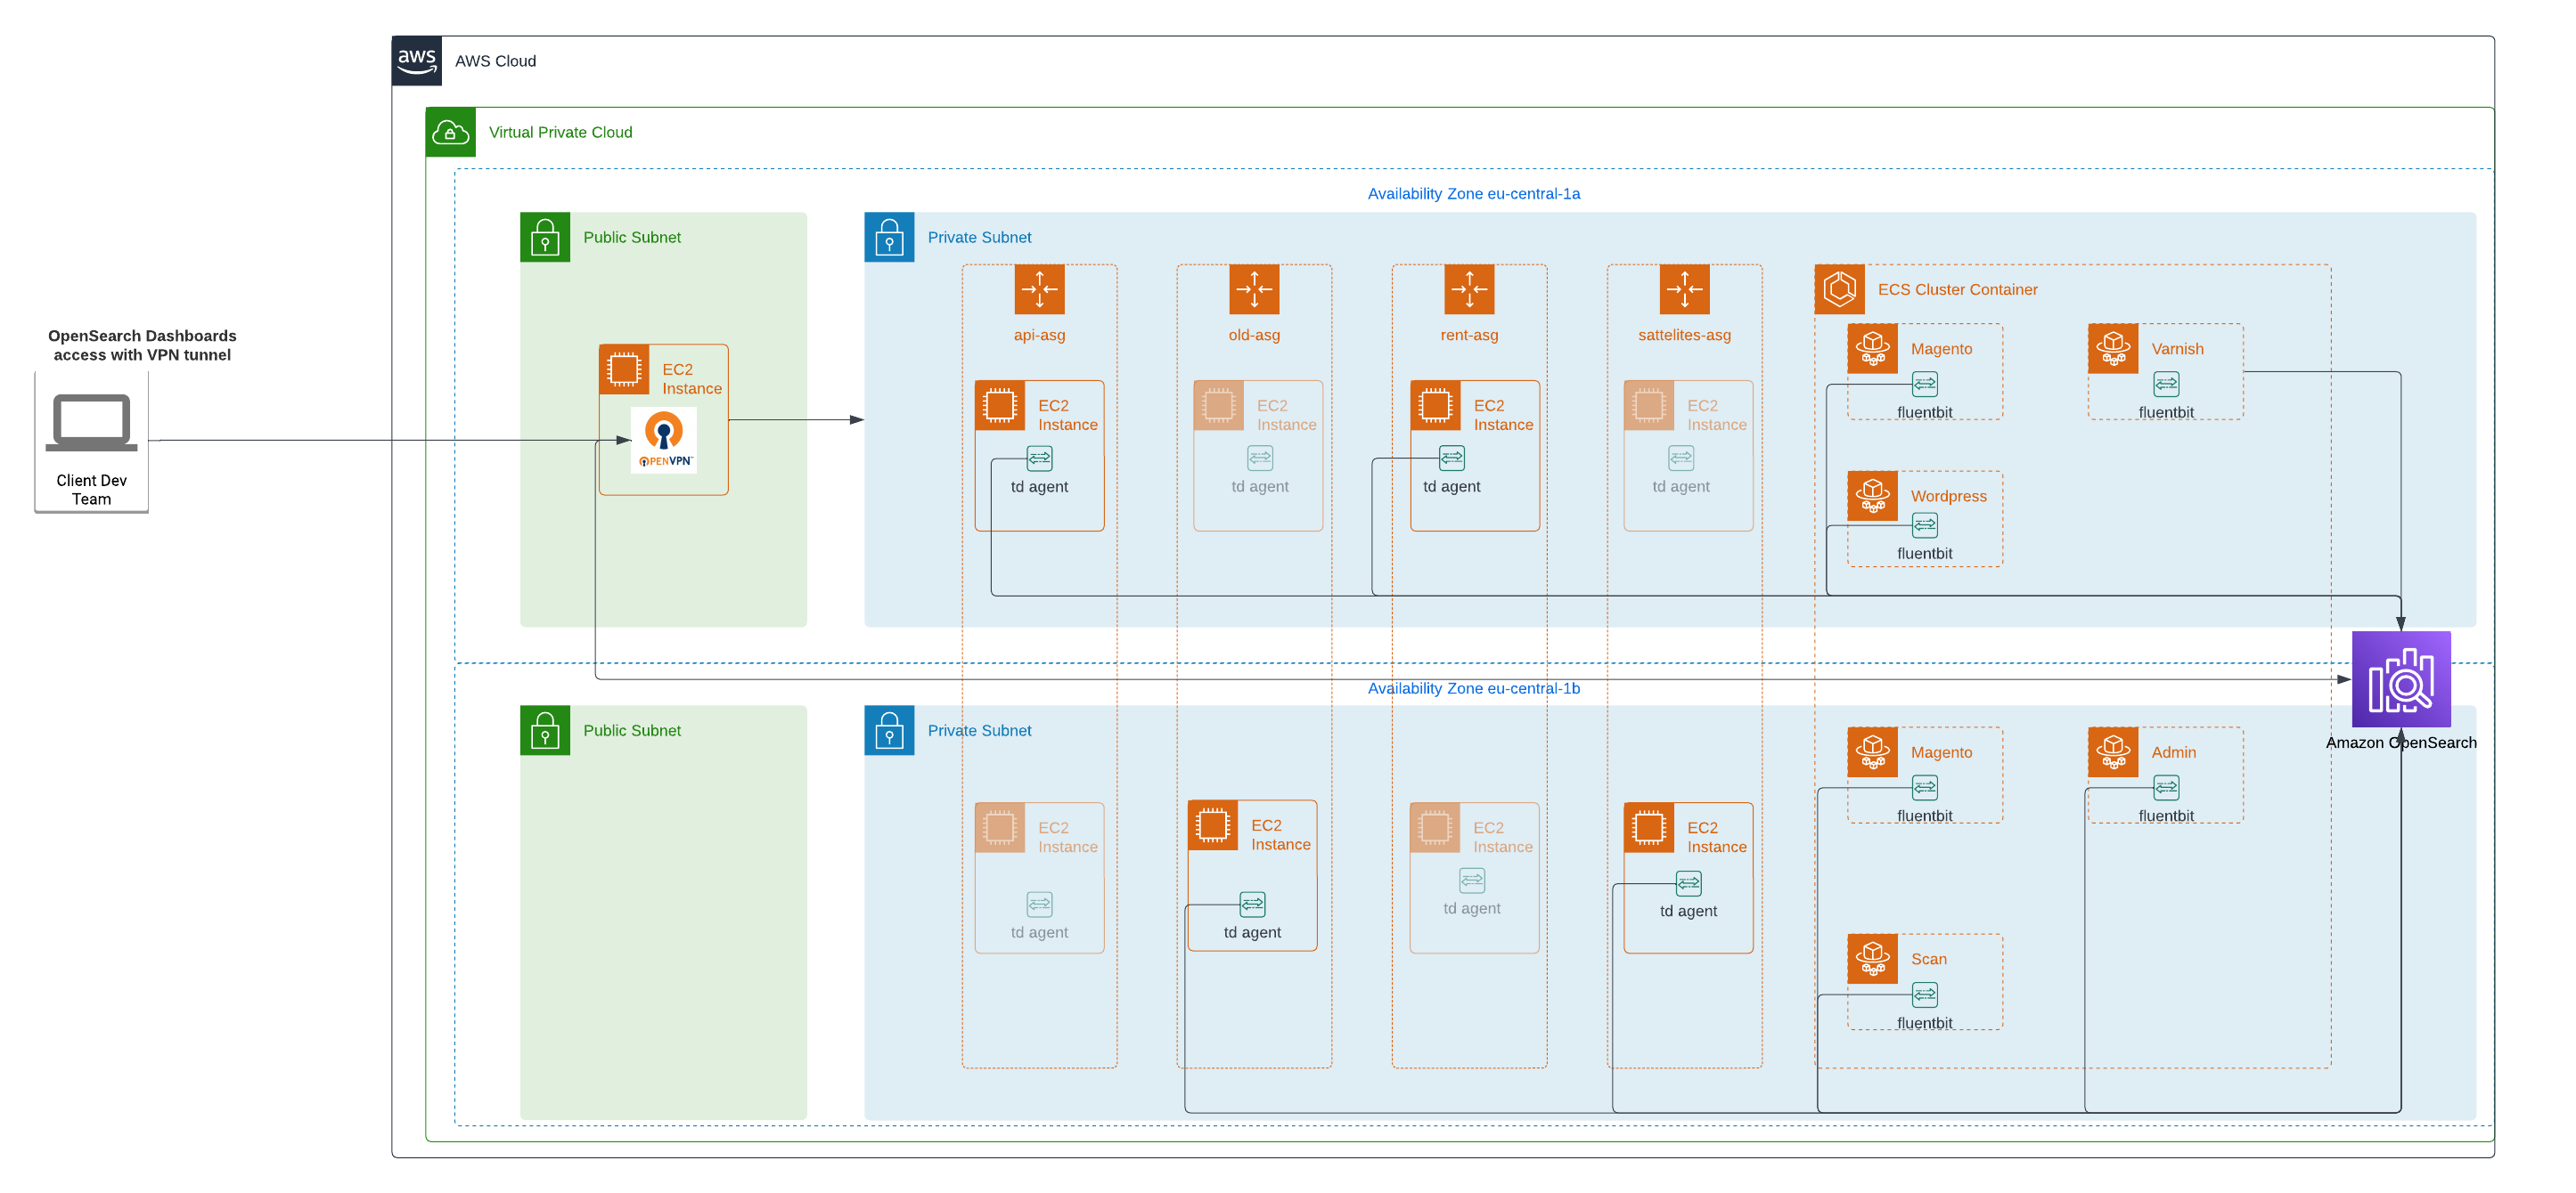Select the Magento container icon in eu-central-1b
The image size is (2576, 1193).
point(1873,752)
